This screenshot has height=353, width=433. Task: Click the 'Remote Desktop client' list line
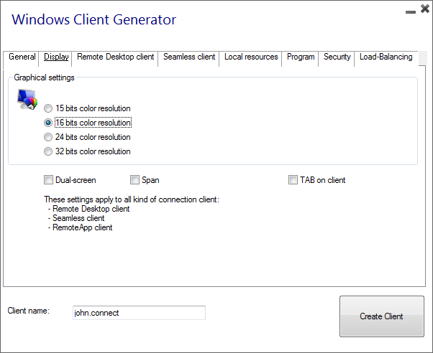88,209
